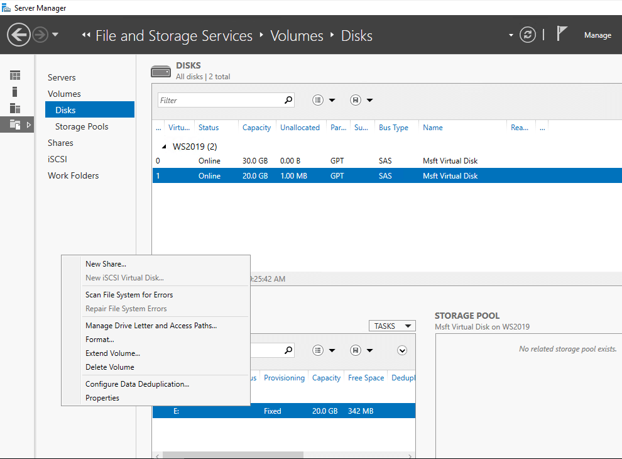Sort disks by Virtu... column header
This screenshot has height=459, width=622.
click(179, 128)
